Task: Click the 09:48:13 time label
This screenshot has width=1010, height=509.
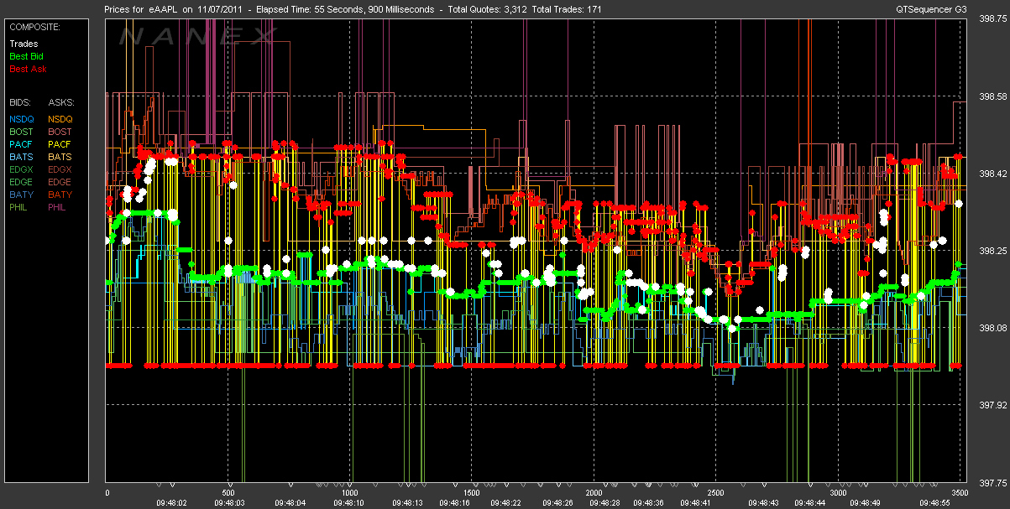Action: click(408, 503)
